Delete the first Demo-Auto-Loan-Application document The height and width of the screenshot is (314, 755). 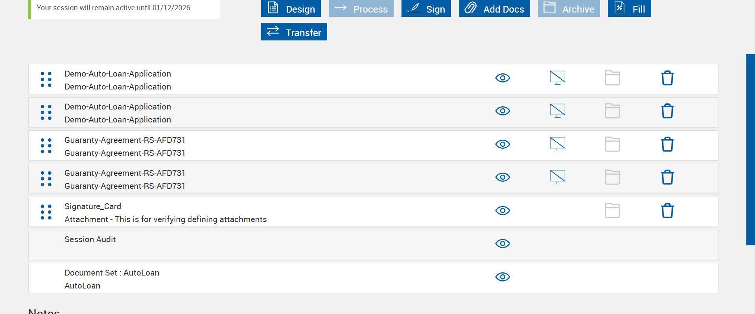point(667,78)
